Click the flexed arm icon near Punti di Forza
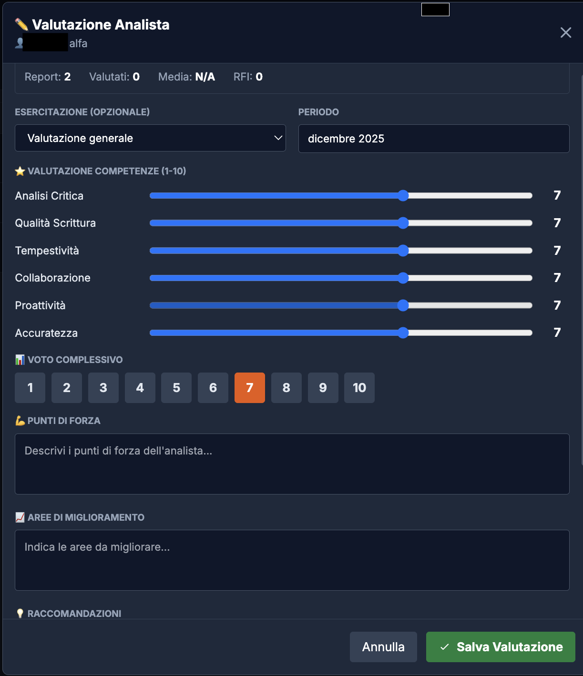 (20, 420)
